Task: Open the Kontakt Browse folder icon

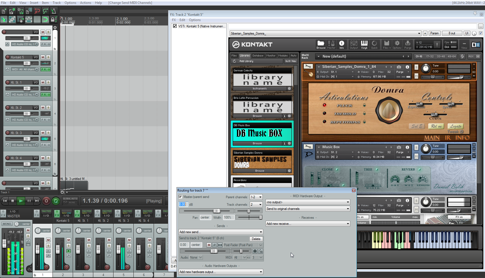Action: point(321,44)
